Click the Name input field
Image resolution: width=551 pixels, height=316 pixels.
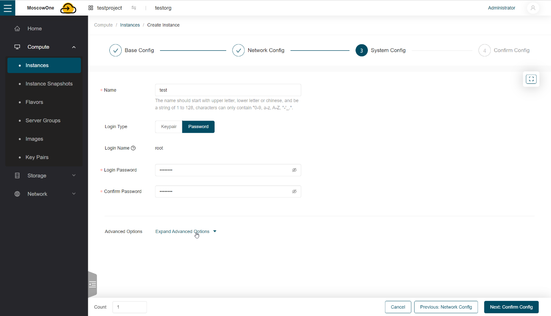[228, 90]
